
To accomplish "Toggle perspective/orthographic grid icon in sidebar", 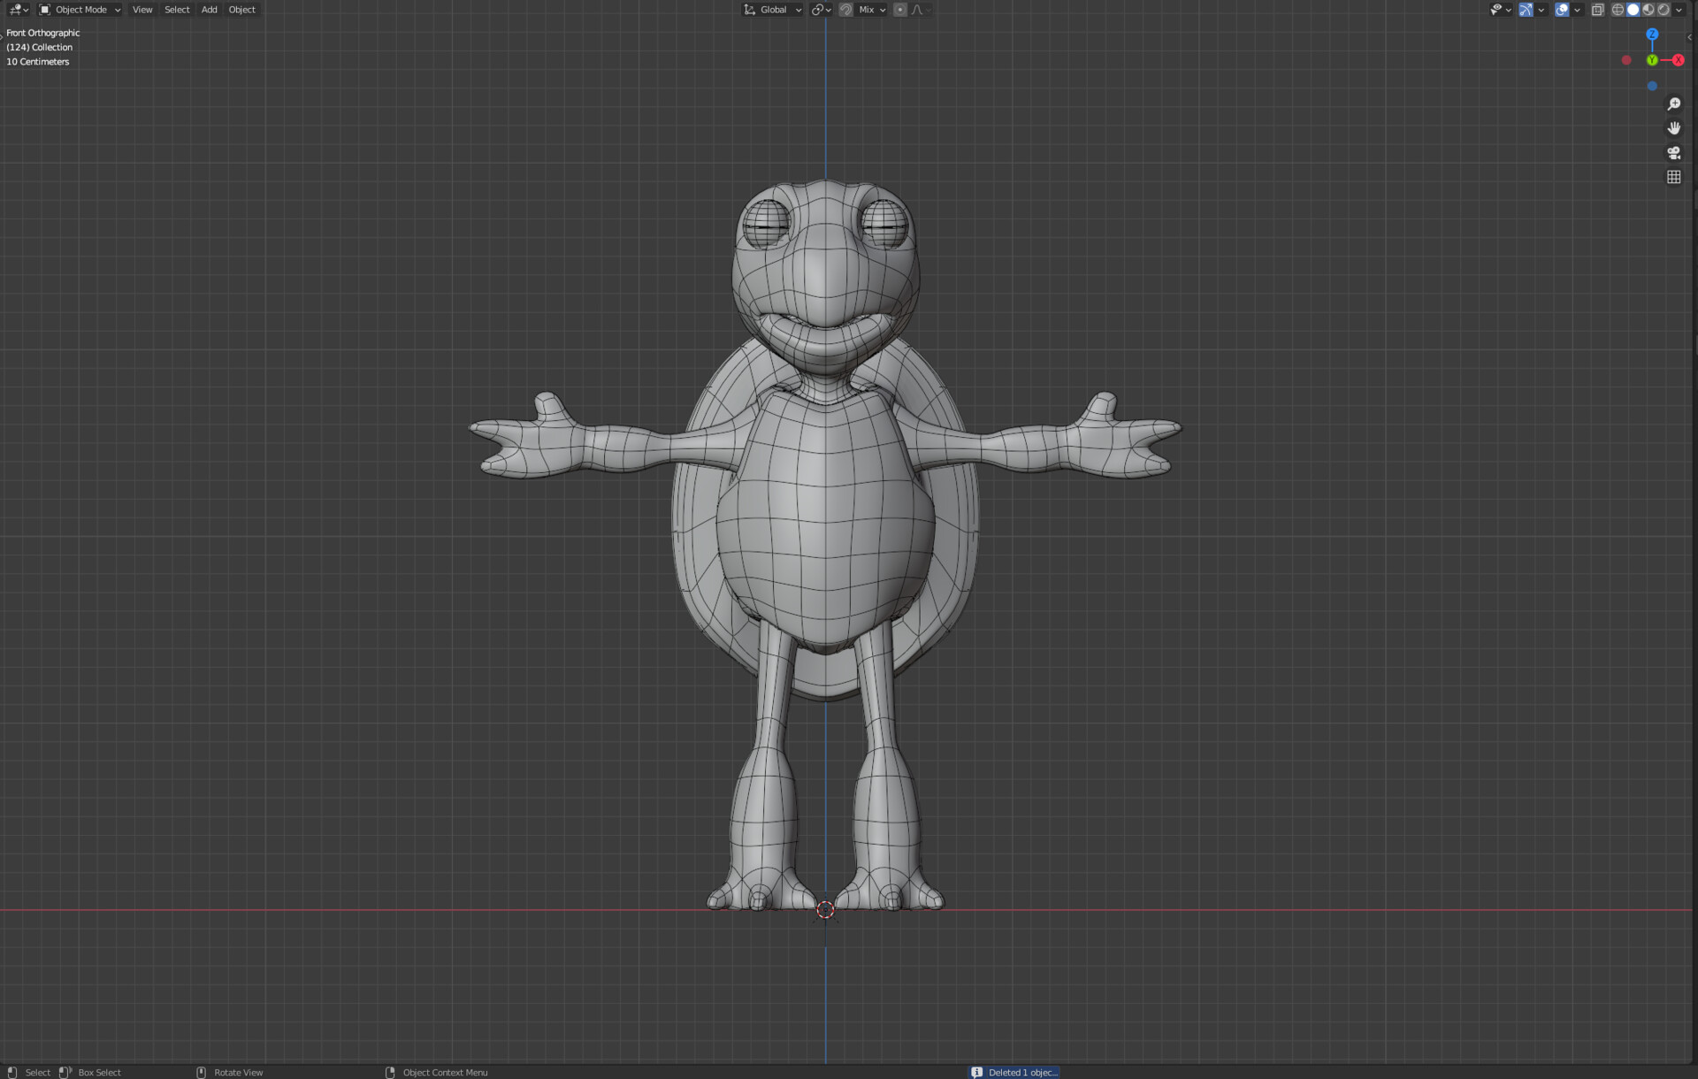I will [x=1674, y=177].
